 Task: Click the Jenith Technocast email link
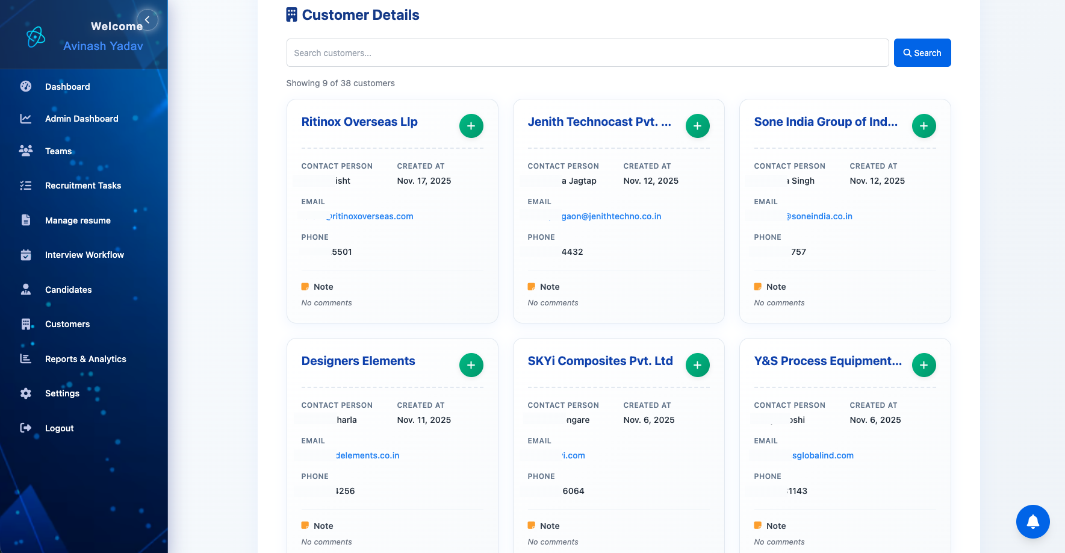tap(610, 216)
